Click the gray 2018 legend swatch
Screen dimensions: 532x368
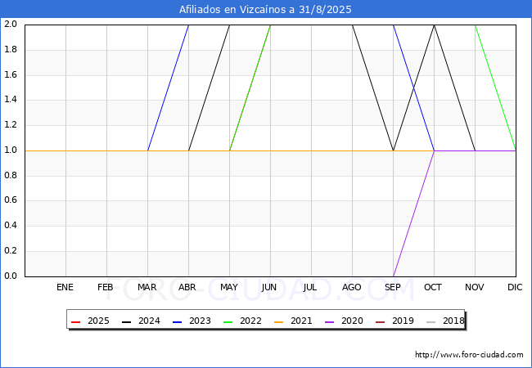coord(431,321)
